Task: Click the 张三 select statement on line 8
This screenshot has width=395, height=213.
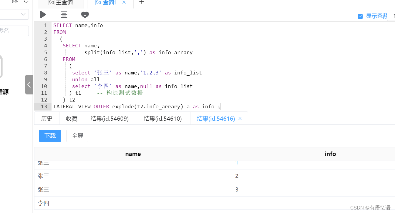Action: tap(137, 73)
